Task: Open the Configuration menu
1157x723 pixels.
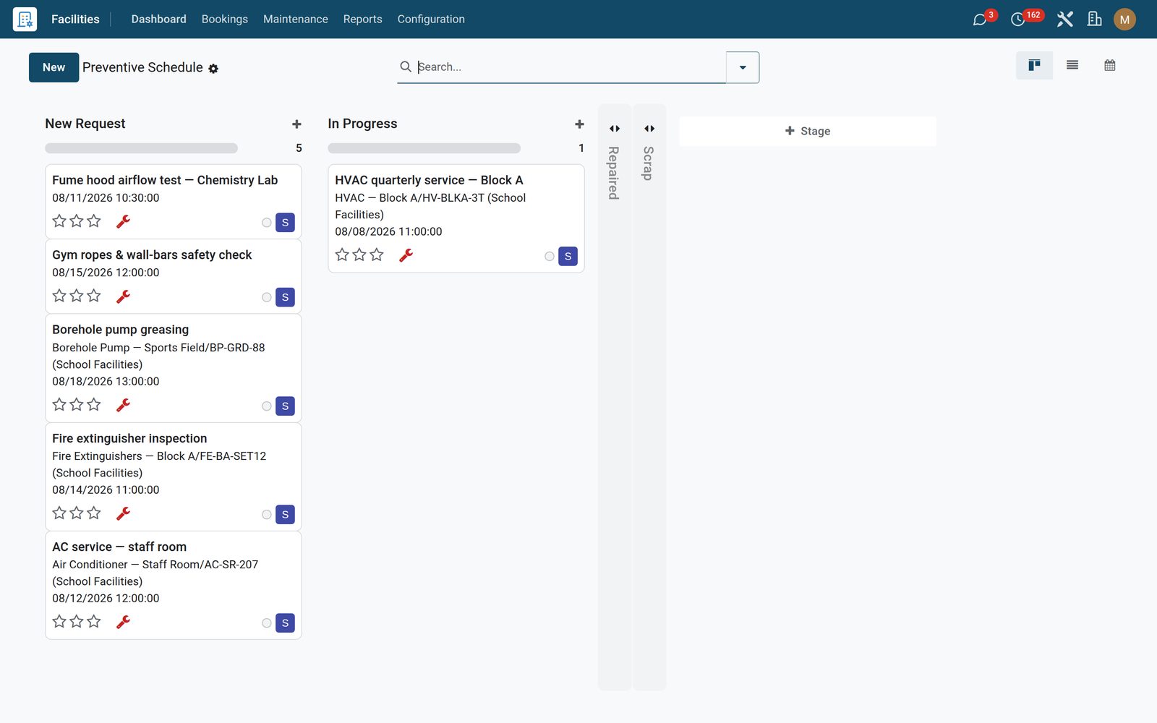Action: click(431, 19)
